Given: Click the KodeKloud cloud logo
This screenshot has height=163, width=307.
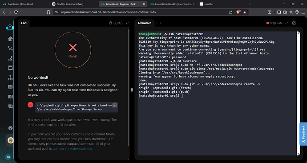Looking at the screenshot, I should [x=10, y=27].
